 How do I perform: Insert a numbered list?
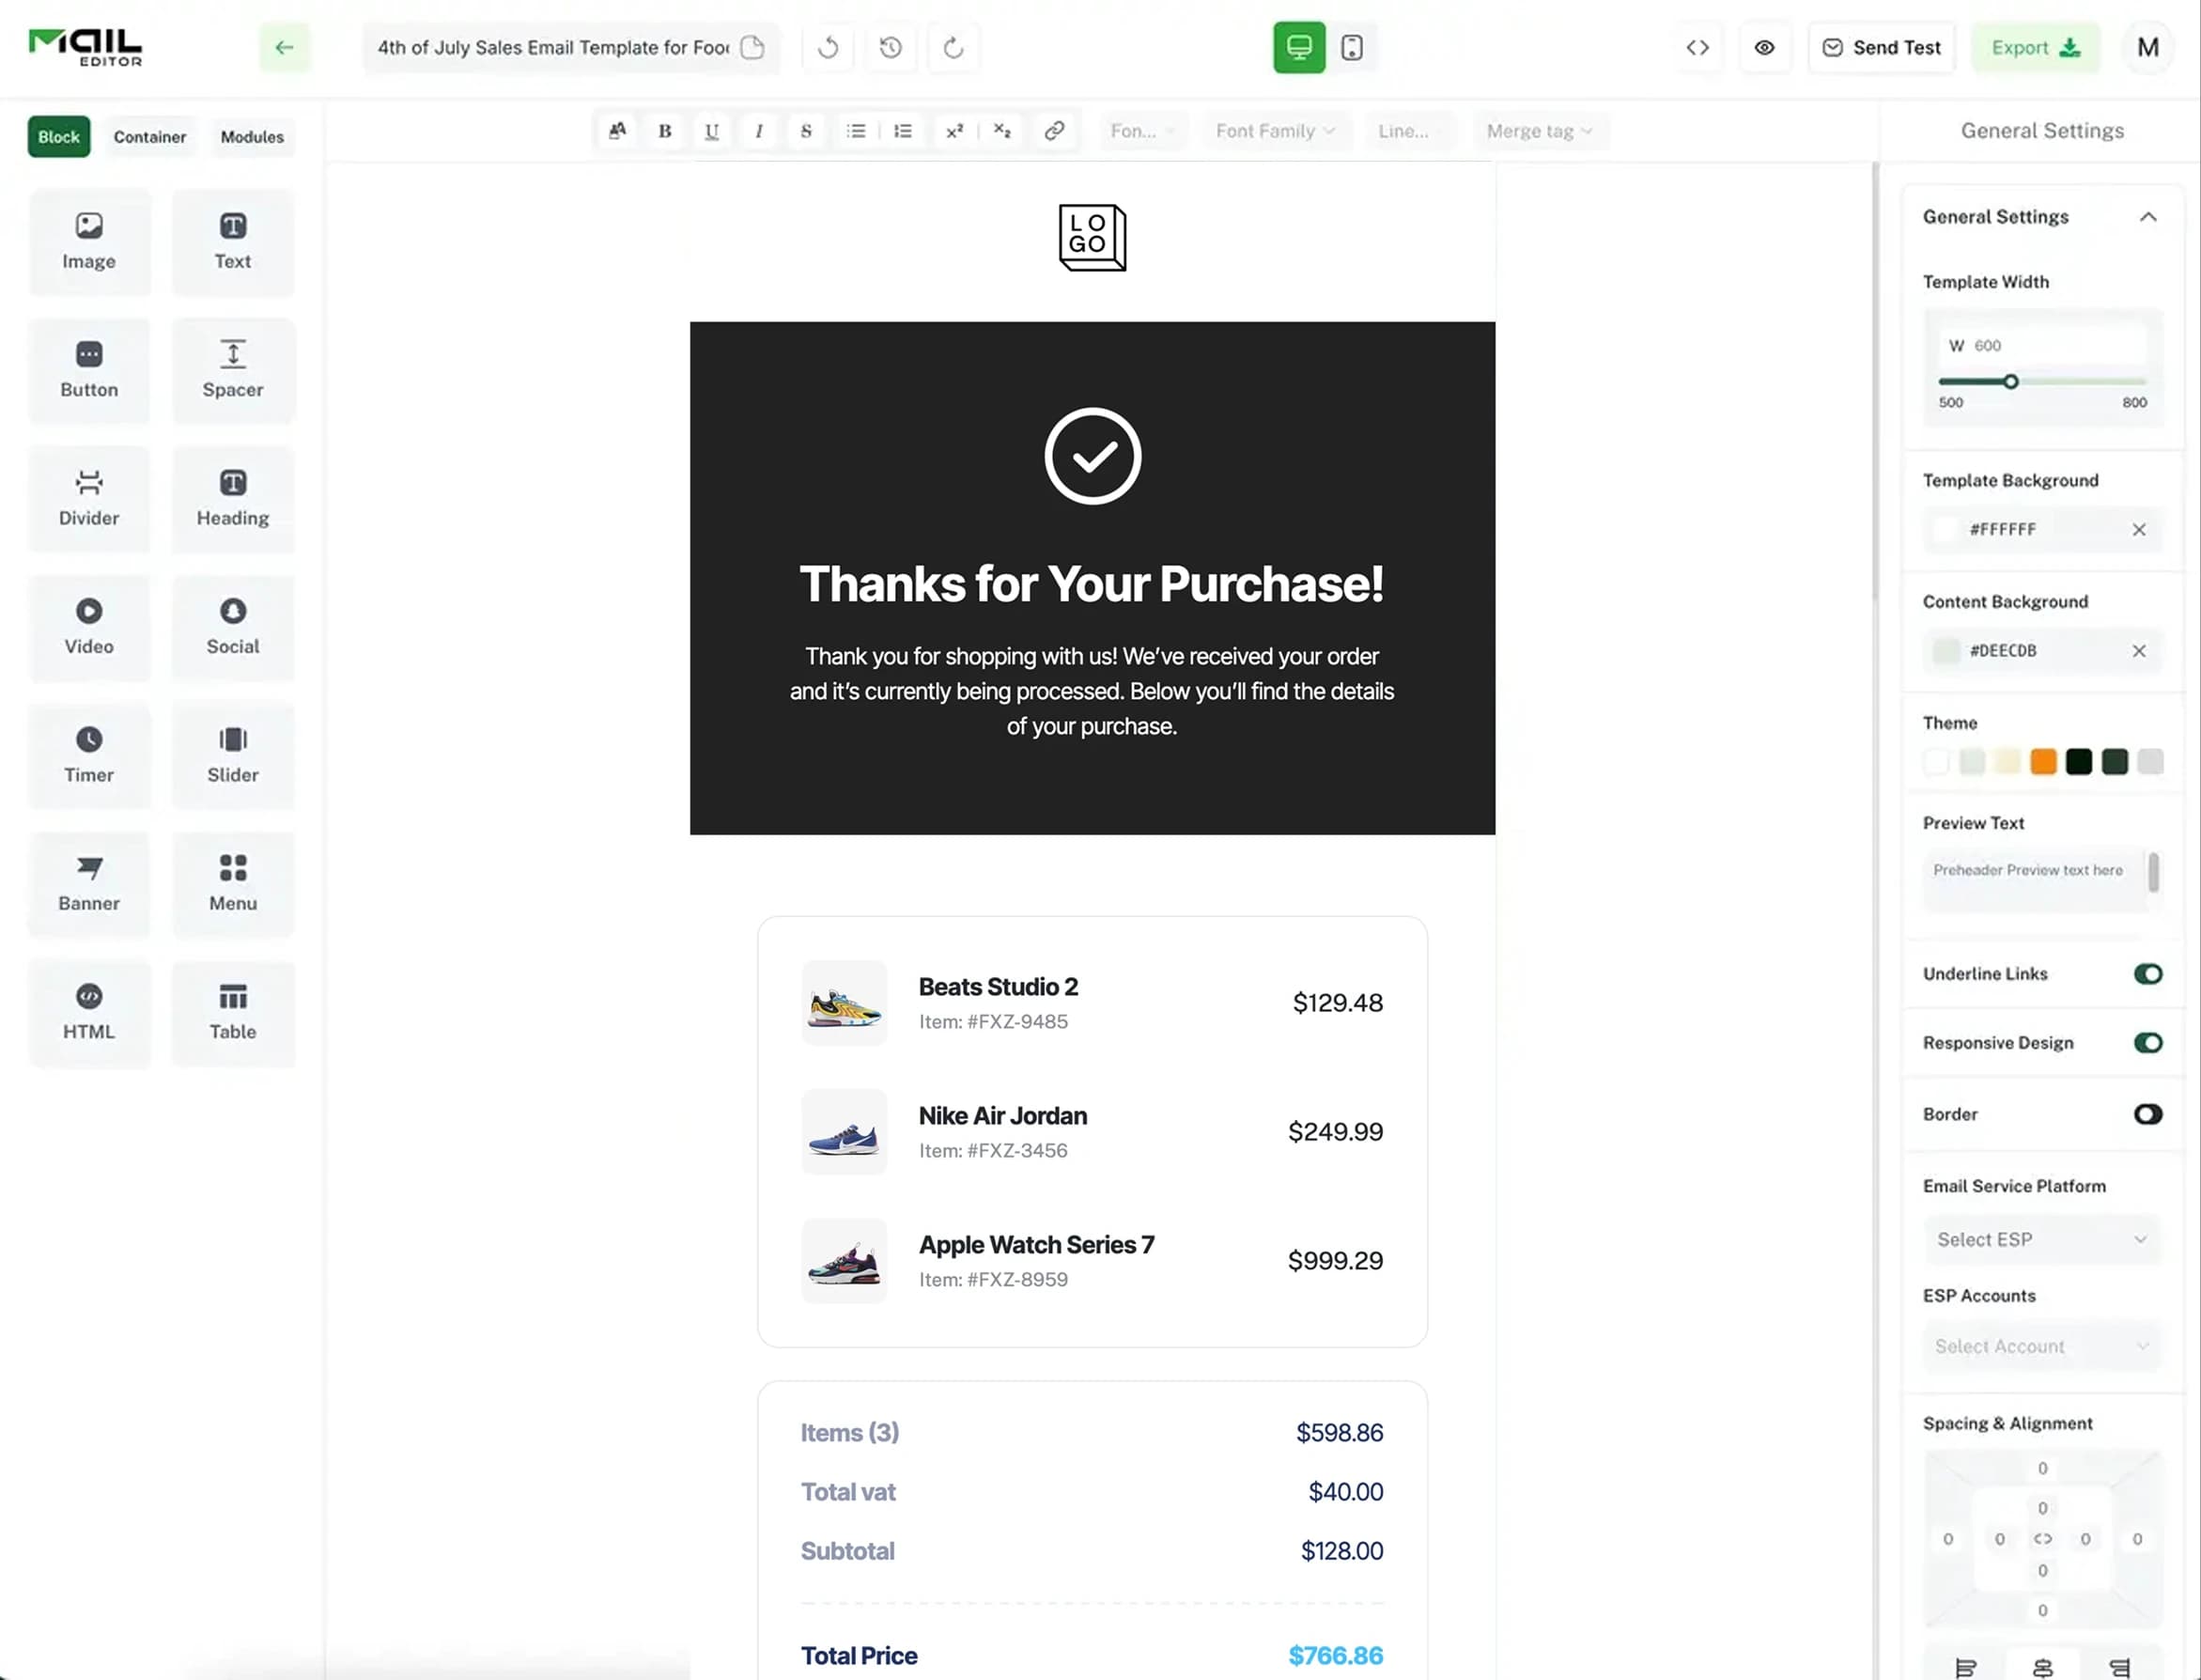pos(903,131)
